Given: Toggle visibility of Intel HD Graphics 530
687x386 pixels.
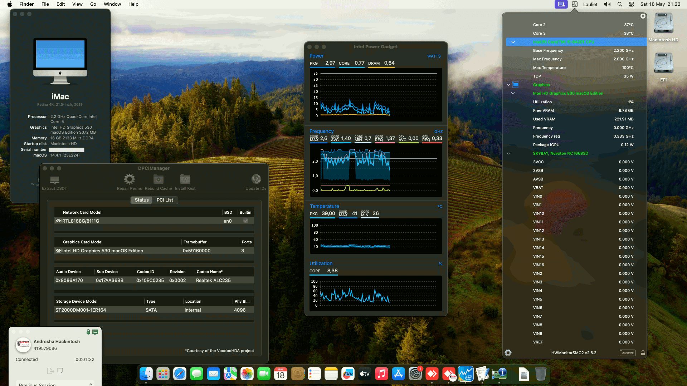Looking at the screenshot, I should [58, 251].
